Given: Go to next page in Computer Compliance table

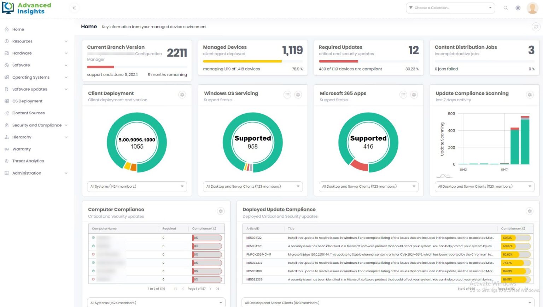Looking at the screenshot, I should coord(210,289).
